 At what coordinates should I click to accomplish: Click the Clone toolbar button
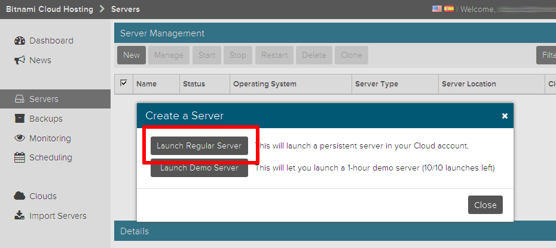coord(352,55)
